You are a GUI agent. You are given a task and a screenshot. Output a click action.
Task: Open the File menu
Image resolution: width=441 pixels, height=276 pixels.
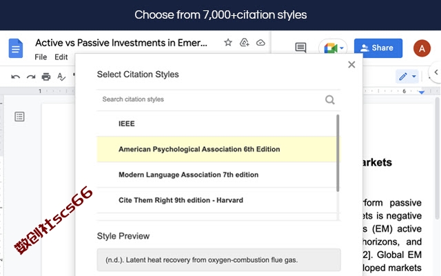(x=41, y=57)
